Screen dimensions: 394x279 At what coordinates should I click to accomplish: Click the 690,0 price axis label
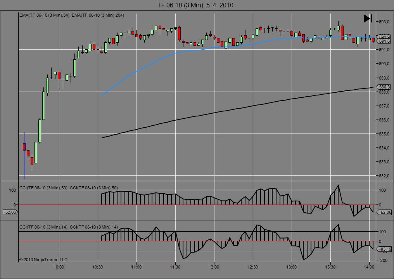tap(384, 64)
